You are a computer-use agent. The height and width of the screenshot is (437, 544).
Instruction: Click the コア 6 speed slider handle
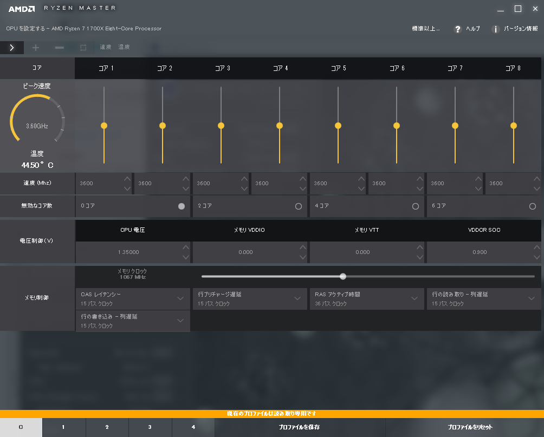(x=397, y=126)
